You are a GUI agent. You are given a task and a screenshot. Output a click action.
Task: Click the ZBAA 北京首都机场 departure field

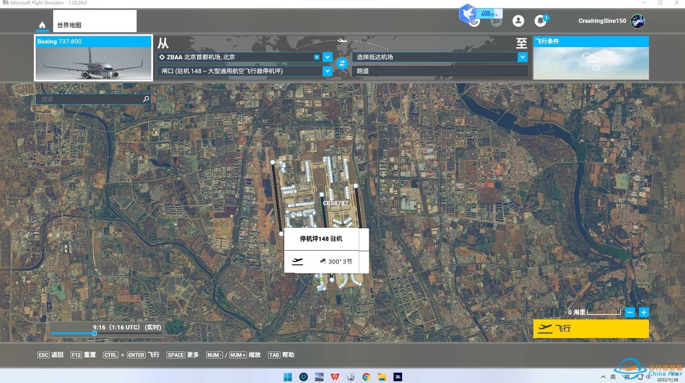(x=239, y=57)
